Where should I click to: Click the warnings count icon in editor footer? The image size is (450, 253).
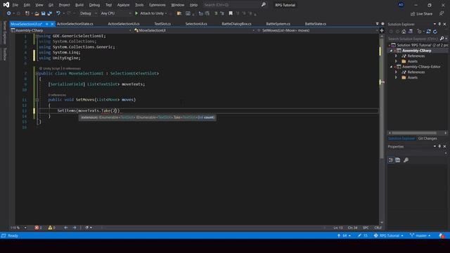[50, 228]
